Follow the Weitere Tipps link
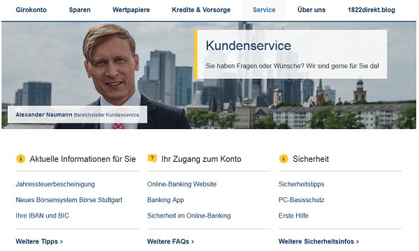This screenshot has width=419, height=251. [x=39, y=241]
